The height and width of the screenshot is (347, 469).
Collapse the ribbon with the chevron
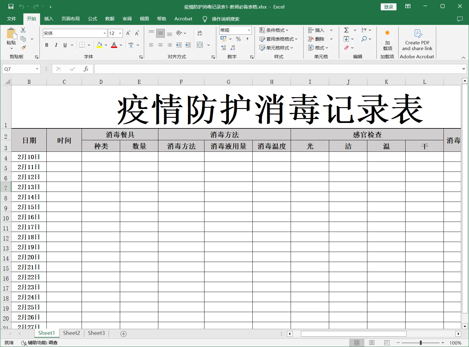463,58
